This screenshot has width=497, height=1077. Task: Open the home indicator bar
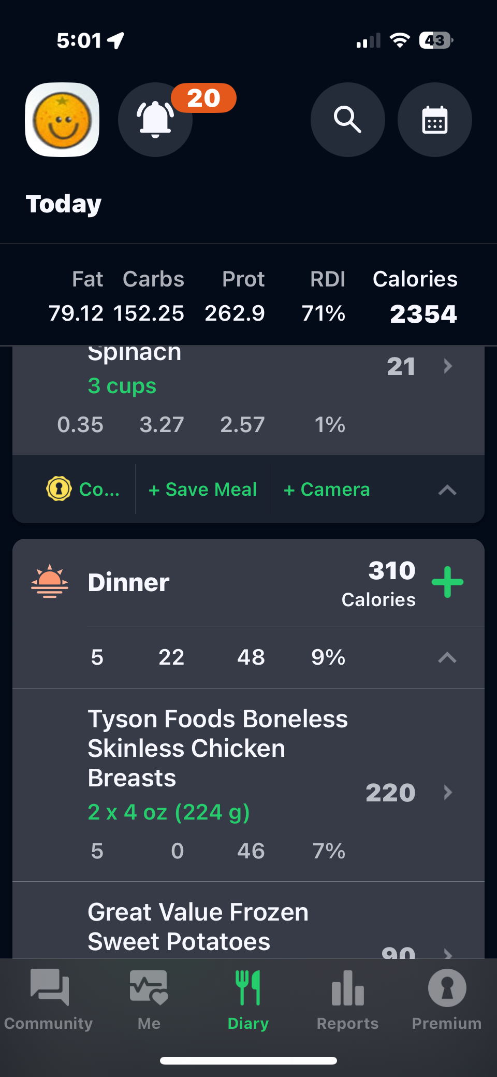point(248,1060)
